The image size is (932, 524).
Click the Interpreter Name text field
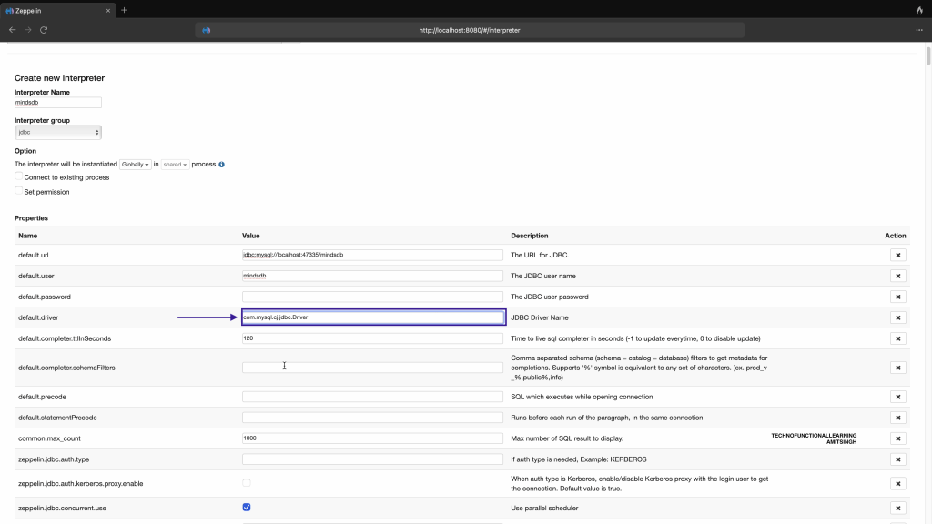coord(57,103)
